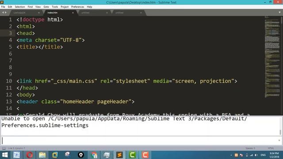Click the empty title tag line
This screenshot has width=283, height=159.
[40, 47]
